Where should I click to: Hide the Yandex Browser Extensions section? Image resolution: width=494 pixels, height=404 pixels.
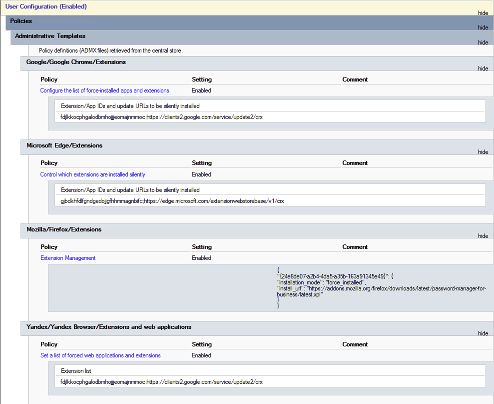tap(483, 333)
